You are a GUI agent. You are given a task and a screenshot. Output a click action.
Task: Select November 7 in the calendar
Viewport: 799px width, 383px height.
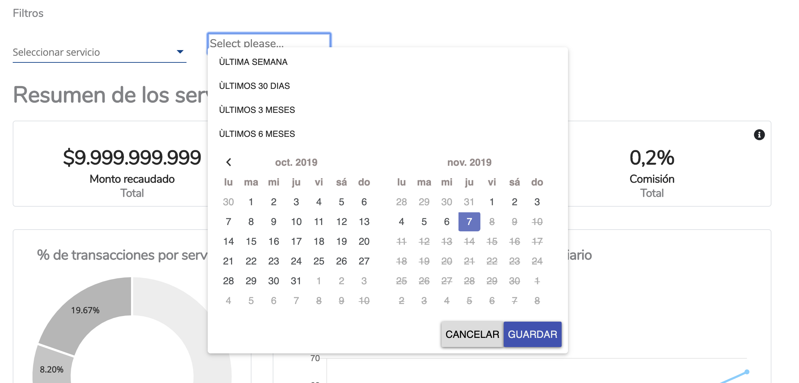(x=469, y=222)
